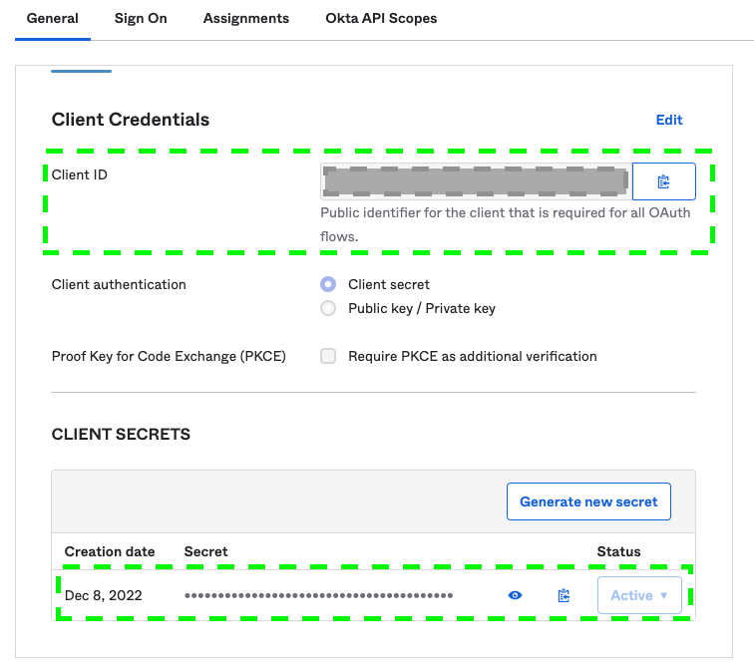The image size is (754, 667).
Task: Enable Require PKCE as additional verification
Action: [328, 356]
